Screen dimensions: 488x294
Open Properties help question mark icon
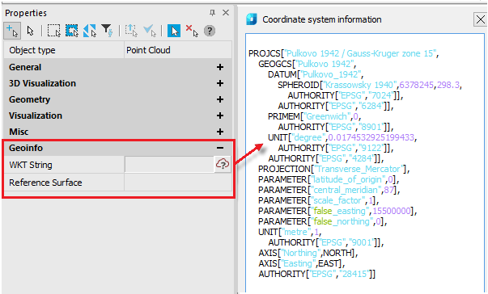(x=210, y=31)
